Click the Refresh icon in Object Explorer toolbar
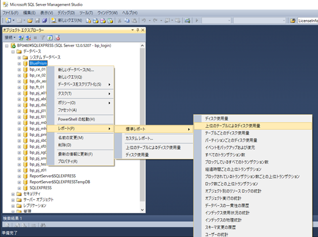The image size is (318, 237). click(x=50, y=38)
